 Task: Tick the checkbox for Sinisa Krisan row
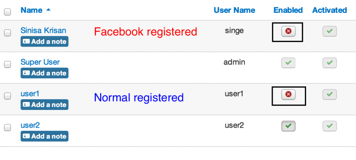pyautogui.click(x=8, y=33)
